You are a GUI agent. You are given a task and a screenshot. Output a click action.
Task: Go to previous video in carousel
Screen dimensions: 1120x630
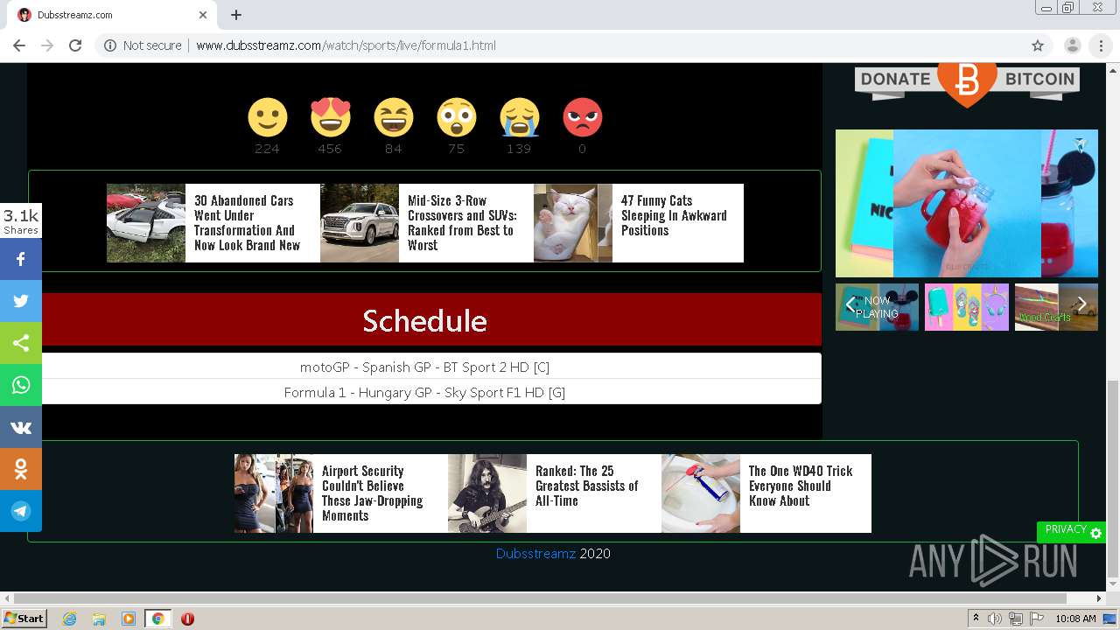tap(850, 304)
